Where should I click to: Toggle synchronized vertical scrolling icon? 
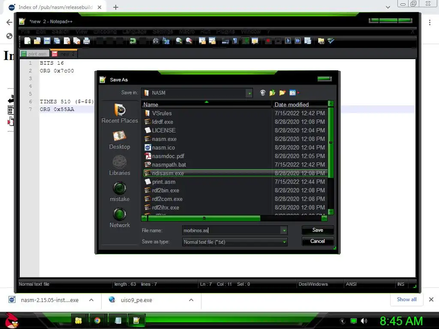[202, 41]
